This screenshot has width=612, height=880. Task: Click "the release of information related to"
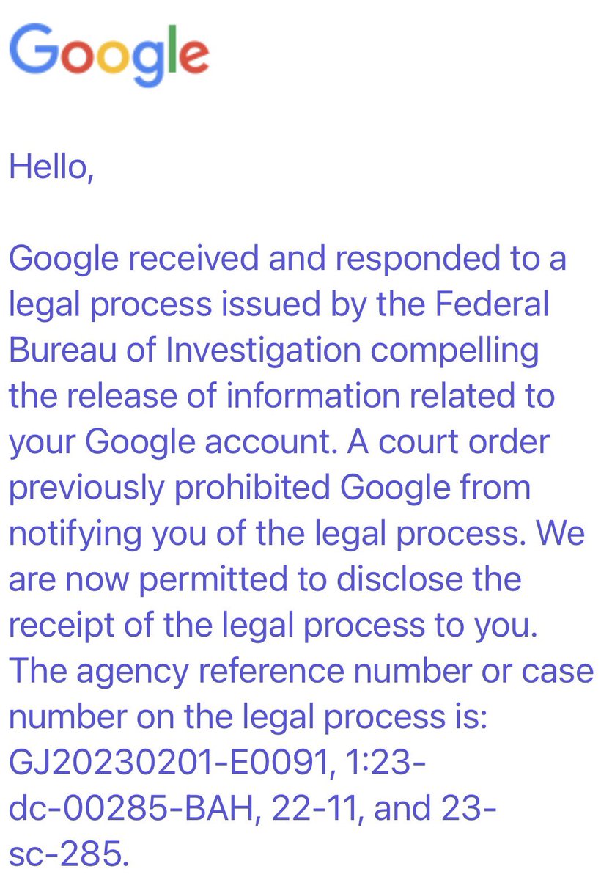(x=281, y=396)
